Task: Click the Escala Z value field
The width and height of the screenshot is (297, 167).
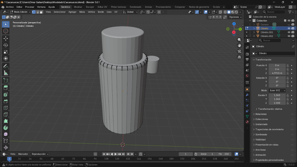Action: pyautogui.click(x=277, y=103)
